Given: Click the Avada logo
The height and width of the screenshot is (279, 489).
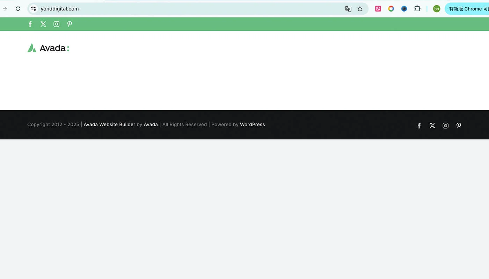Looking at the screenshot, I should click(48, 48).
